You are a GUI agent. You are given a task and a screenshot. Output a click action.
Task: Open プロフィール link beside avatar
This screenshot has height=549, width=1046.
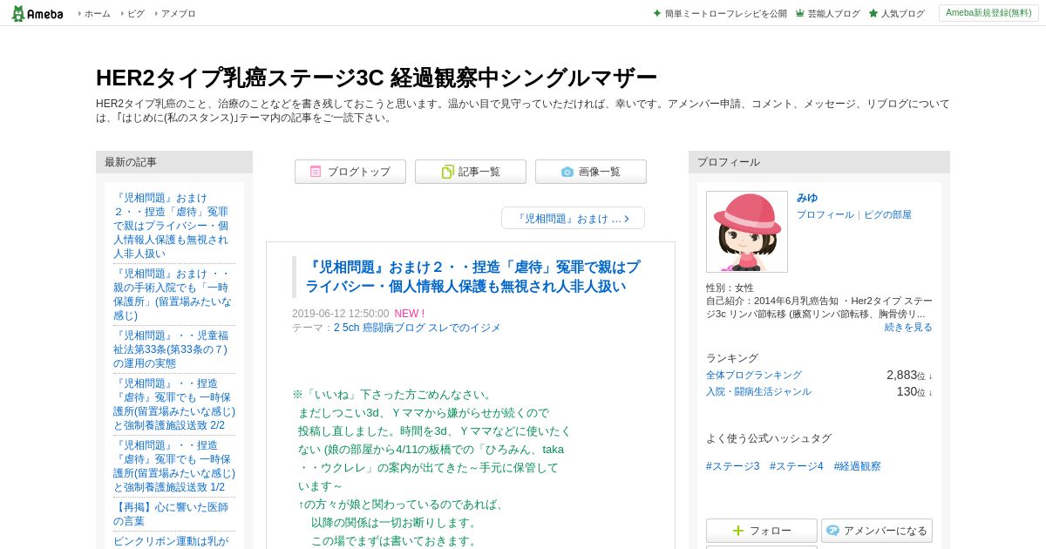tap(825, 214)
